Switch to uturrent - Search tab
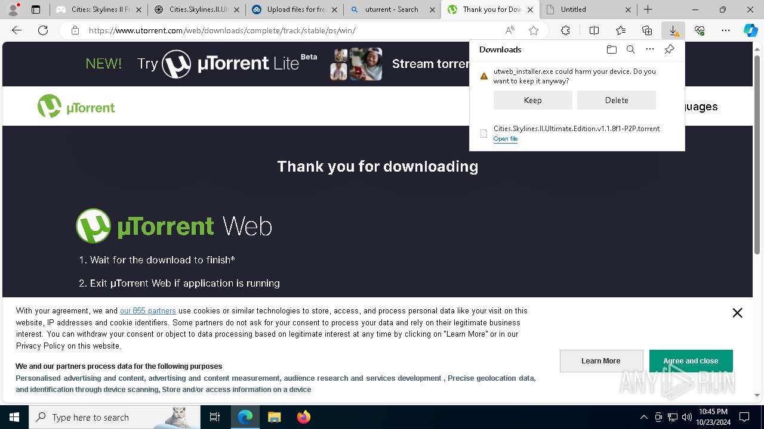 coord(392,10)
